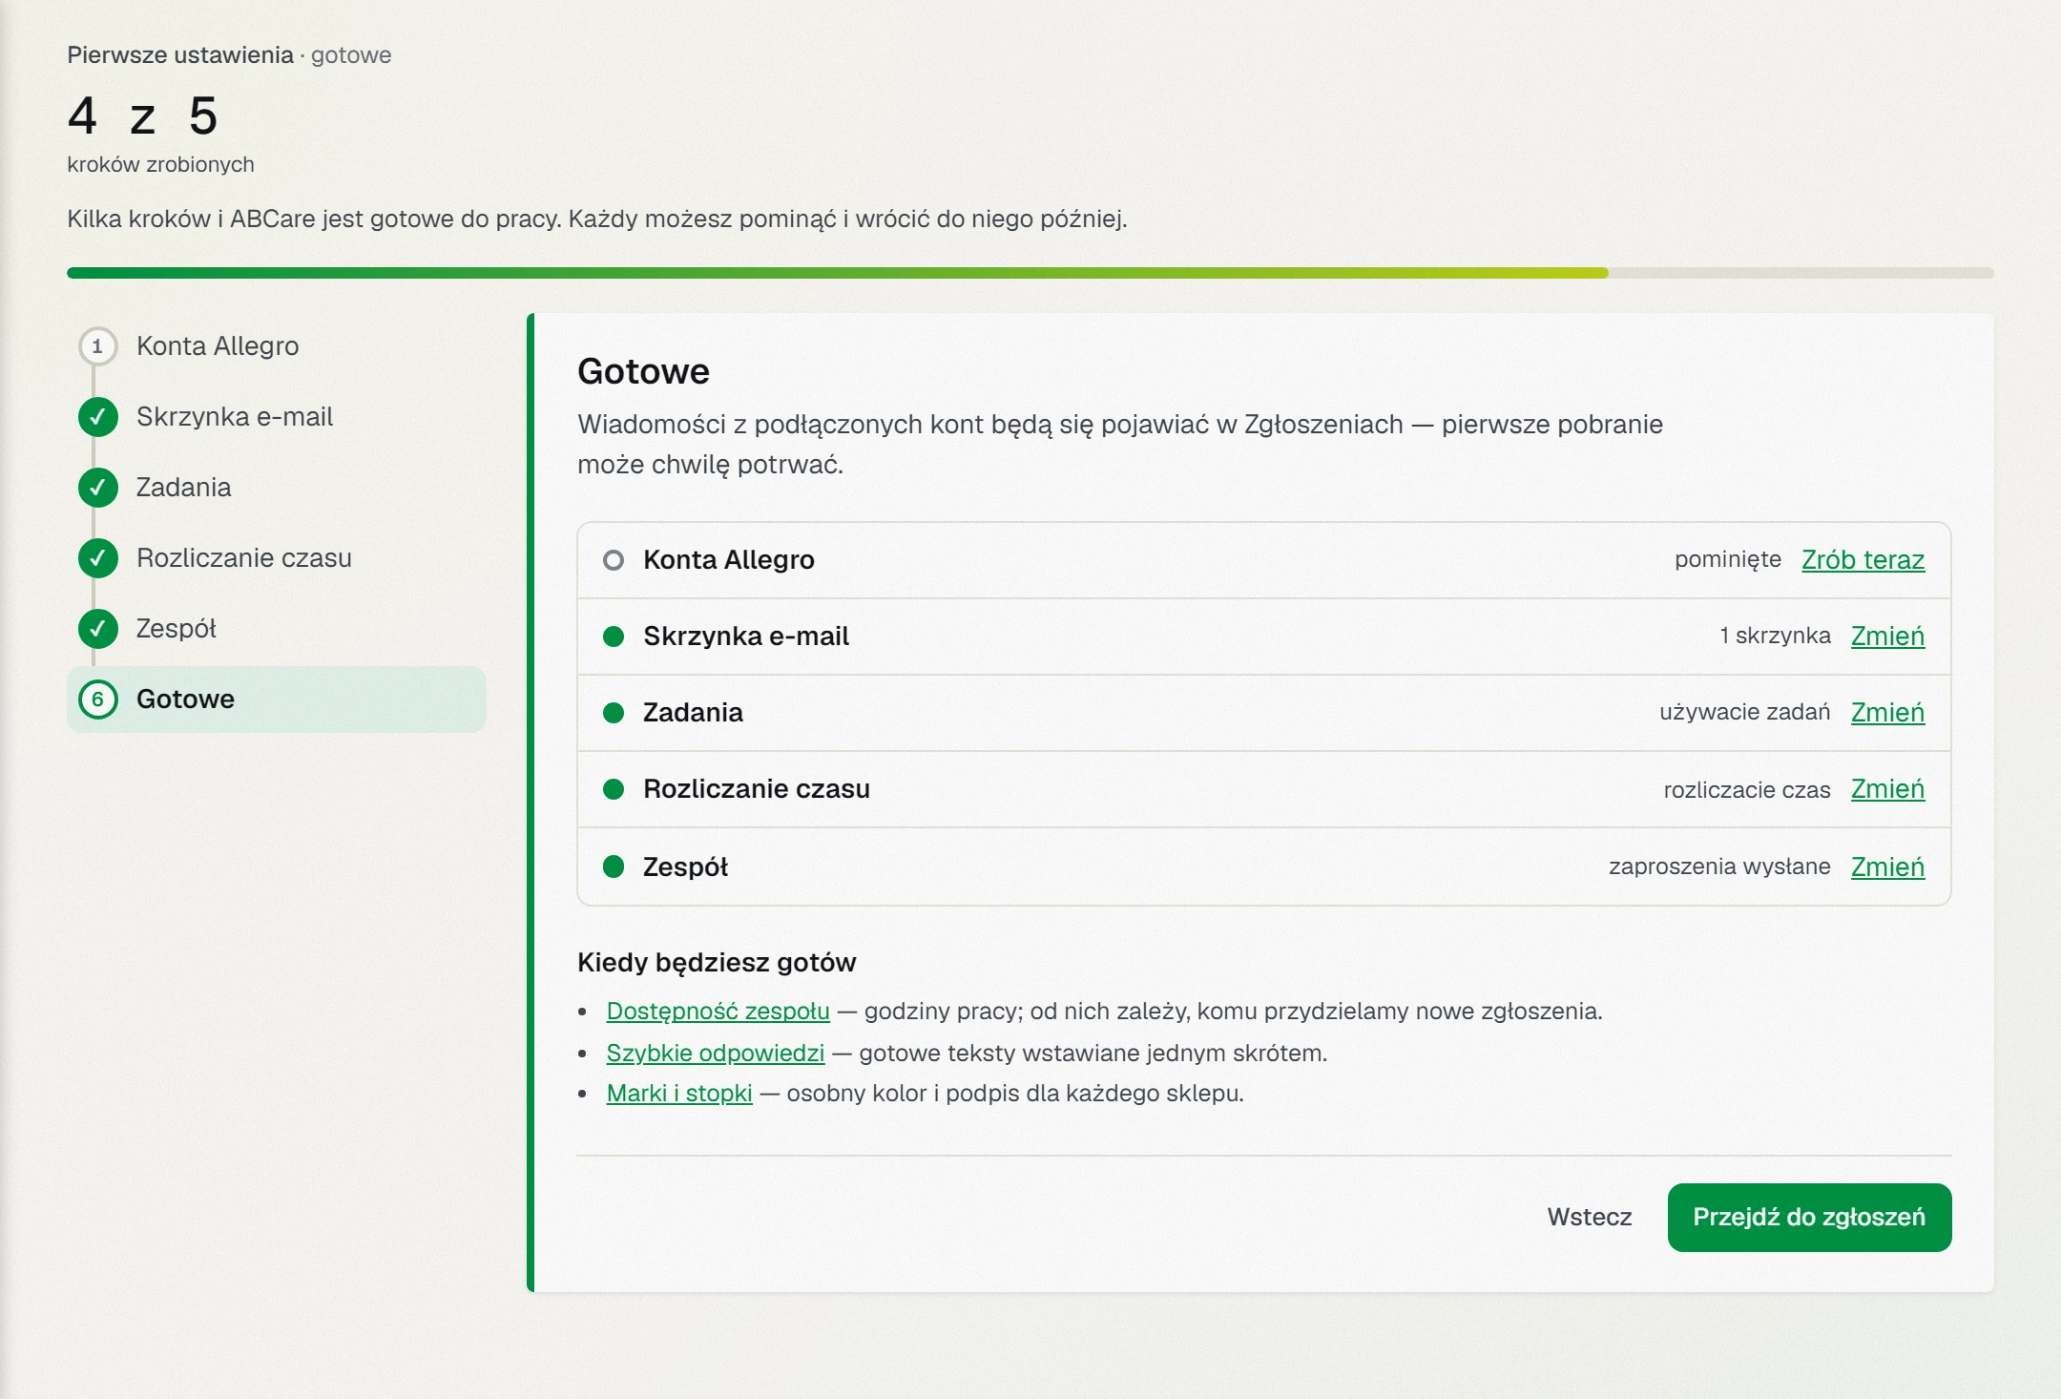This screenshot has width=2061, height=1399.
Task: Click the green checkmark beside Skrzynka e-mail
Action: coord(97,417)
